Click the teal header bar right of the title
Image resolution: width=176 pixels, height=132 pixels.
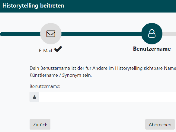coord(120,6)
